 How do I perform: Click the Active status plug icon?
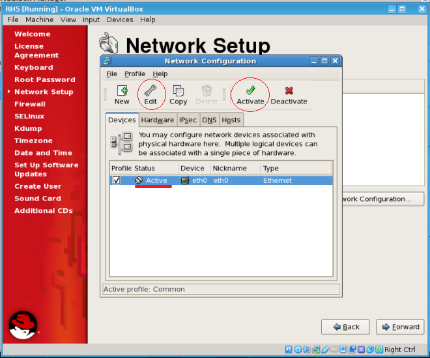(139, 180)
